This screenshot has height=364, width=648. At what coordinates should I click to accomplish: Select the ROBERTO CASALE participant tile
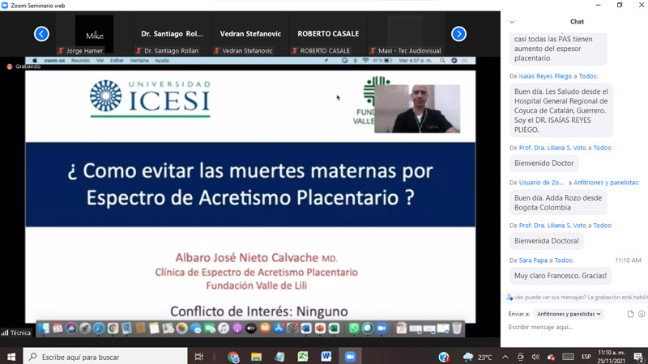328,33
